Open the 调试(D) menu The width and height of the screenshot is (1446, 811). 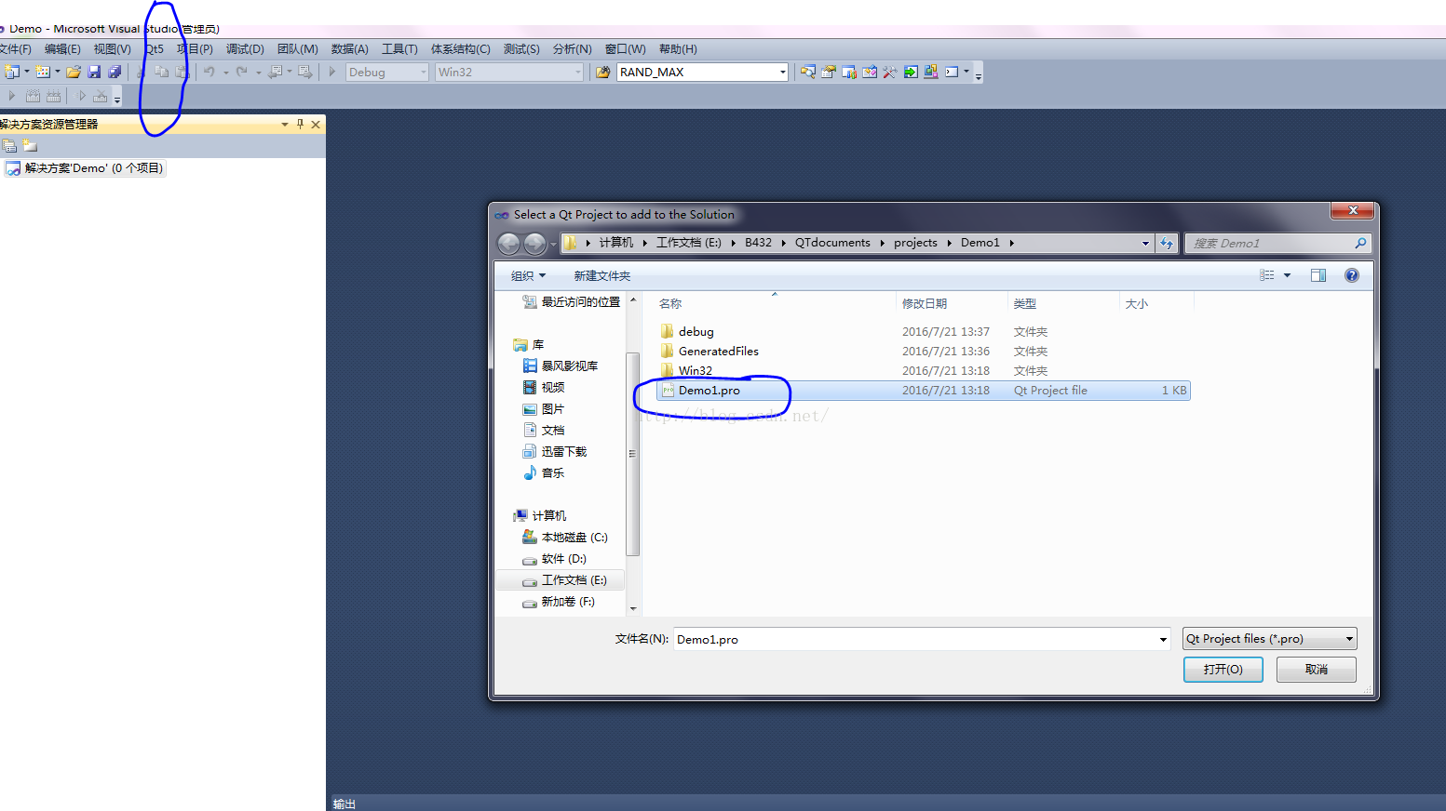click(245, 49)
